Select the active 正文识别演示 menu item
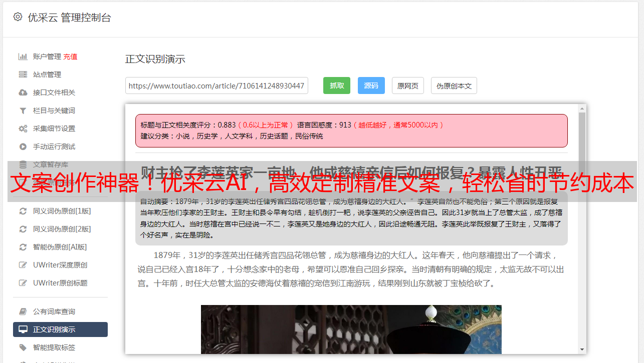This screenshot has height=363, width=644. (x=60, y=329)
